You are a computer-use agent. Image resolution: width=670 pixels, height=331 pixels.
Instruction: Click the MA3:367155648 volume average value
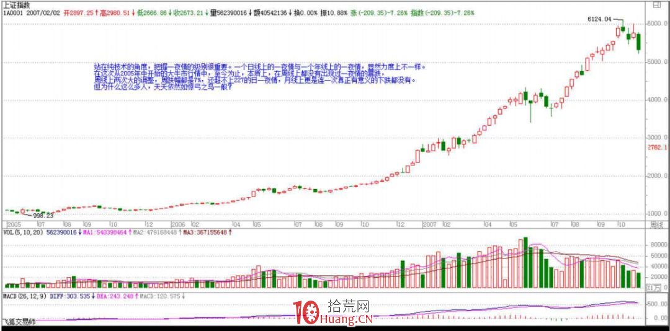click(x=205, y=232)
